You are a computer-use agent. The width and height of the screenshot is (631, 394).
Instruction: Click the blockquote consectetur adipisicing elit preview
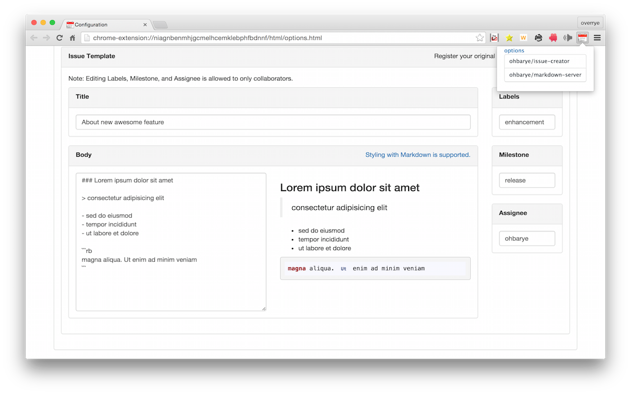click(x=339, y=208)
